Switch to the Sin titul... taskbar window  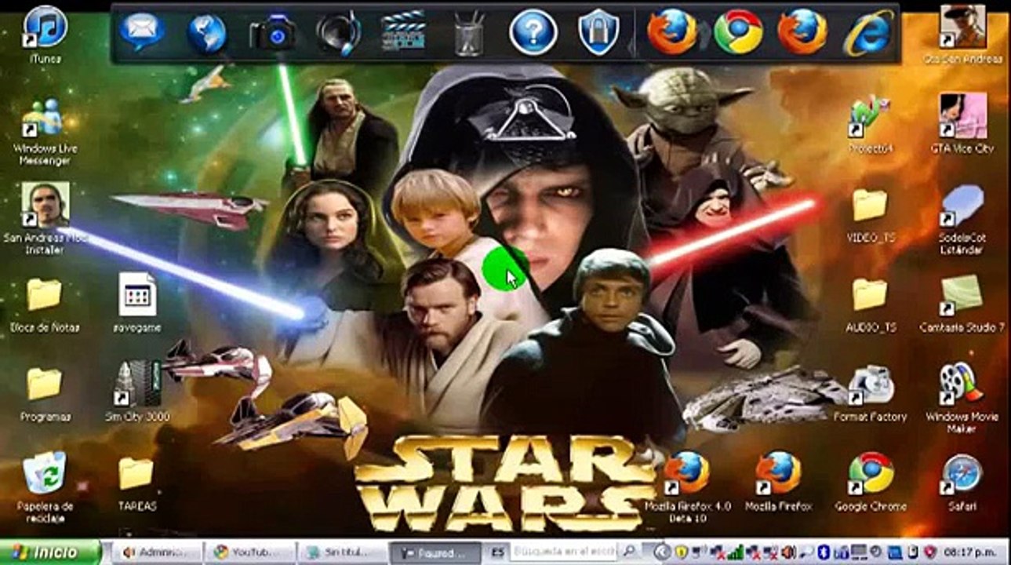point(344,552)
